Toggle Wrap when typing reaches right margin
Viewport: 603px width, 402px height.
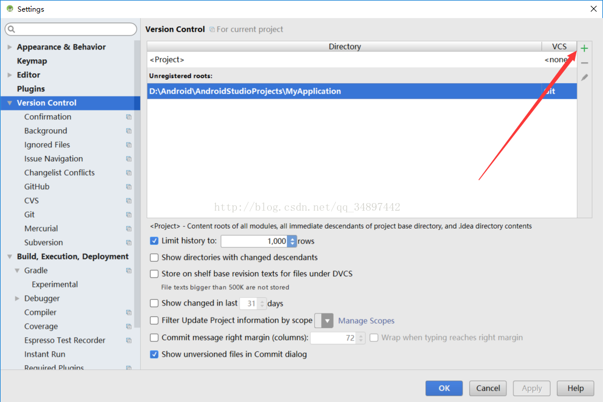pos(374,337)
